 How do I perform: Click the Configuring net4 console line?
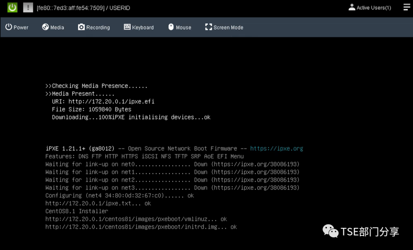[119, 195]
